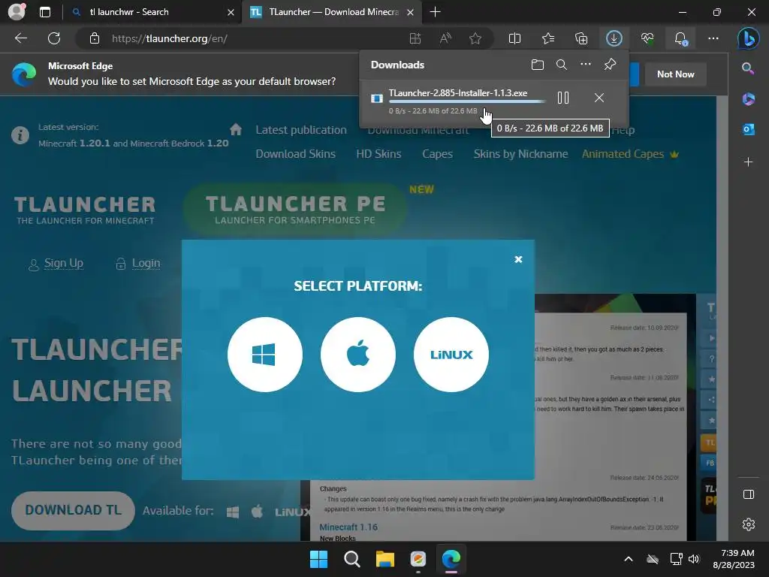Open Edge Settings and more menu
This screenshot has width=769, height=577.
[713, 38]
